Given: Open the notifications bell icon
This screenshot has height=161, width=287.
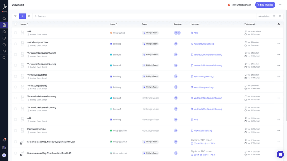Looking at the screenshot, I should (x=4, y=140).
